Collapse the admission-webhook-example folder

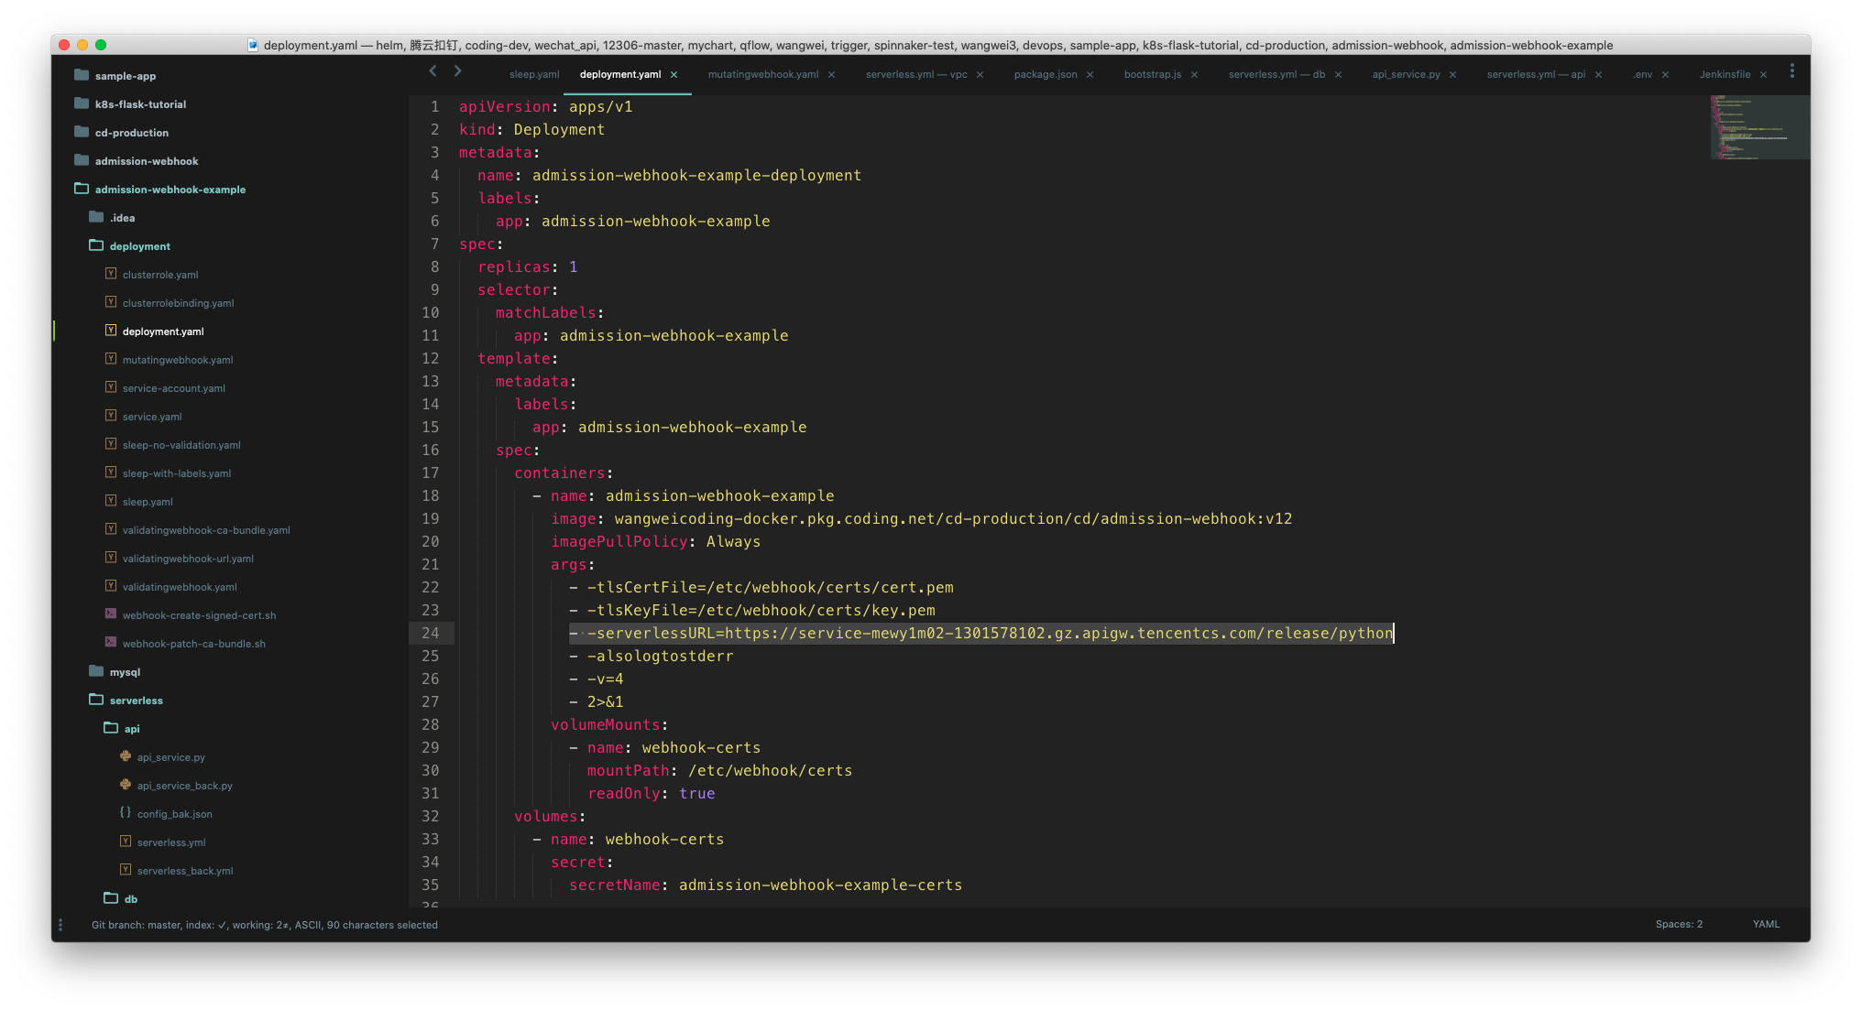click(170, 190)
